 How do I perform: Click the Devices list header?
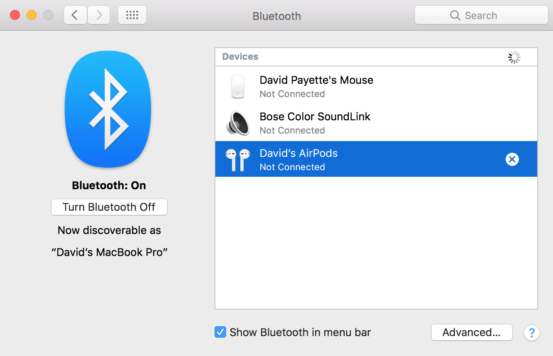pyautogui.click(x=376, y=57)
